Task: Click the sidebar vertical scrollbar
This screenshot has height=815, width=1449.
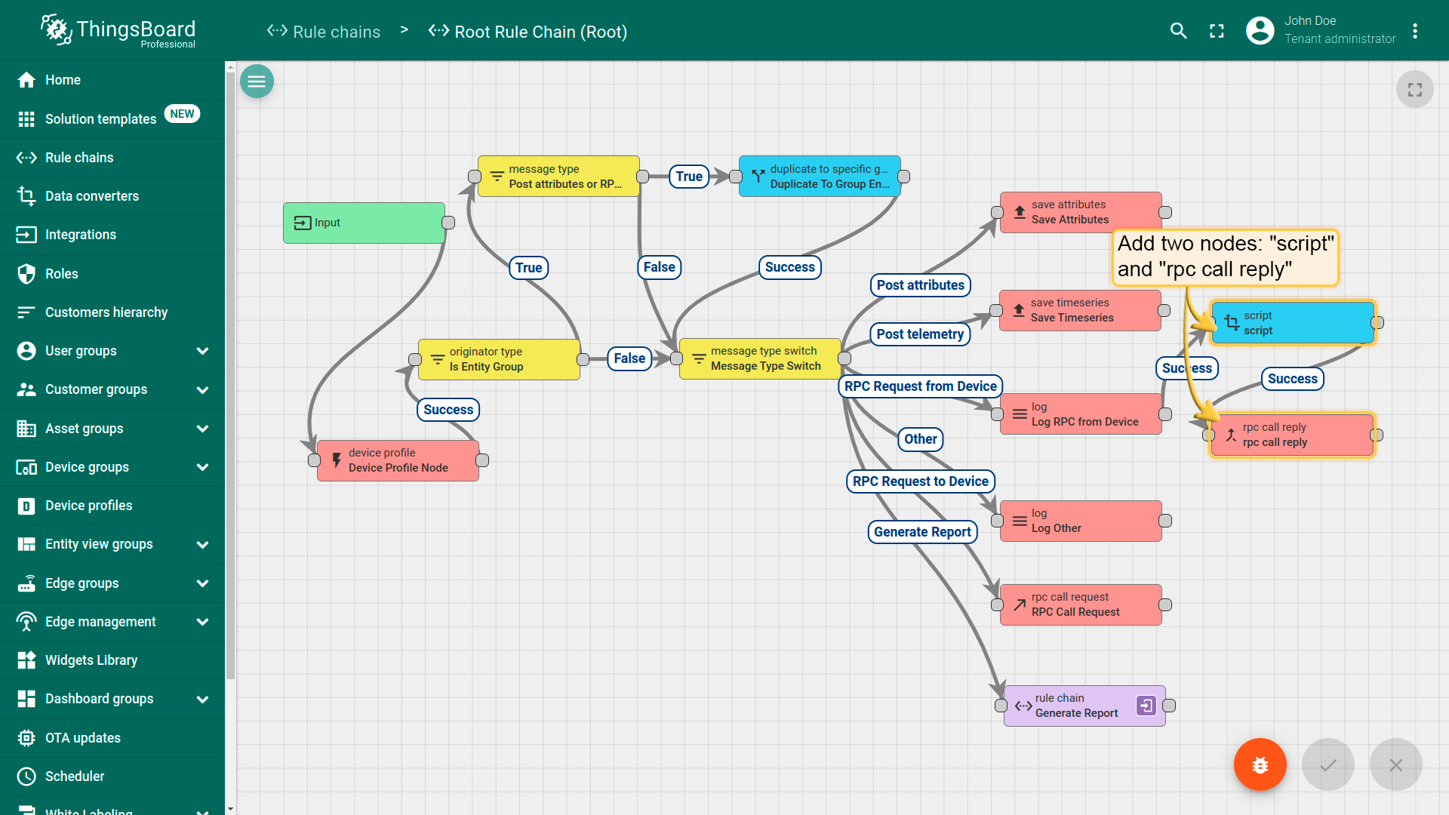Action: [230, 377]
